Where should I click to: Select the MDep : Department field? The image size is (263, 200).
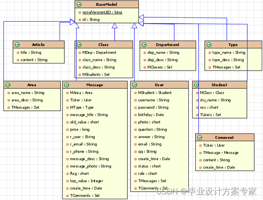click(x=99, y=53)
